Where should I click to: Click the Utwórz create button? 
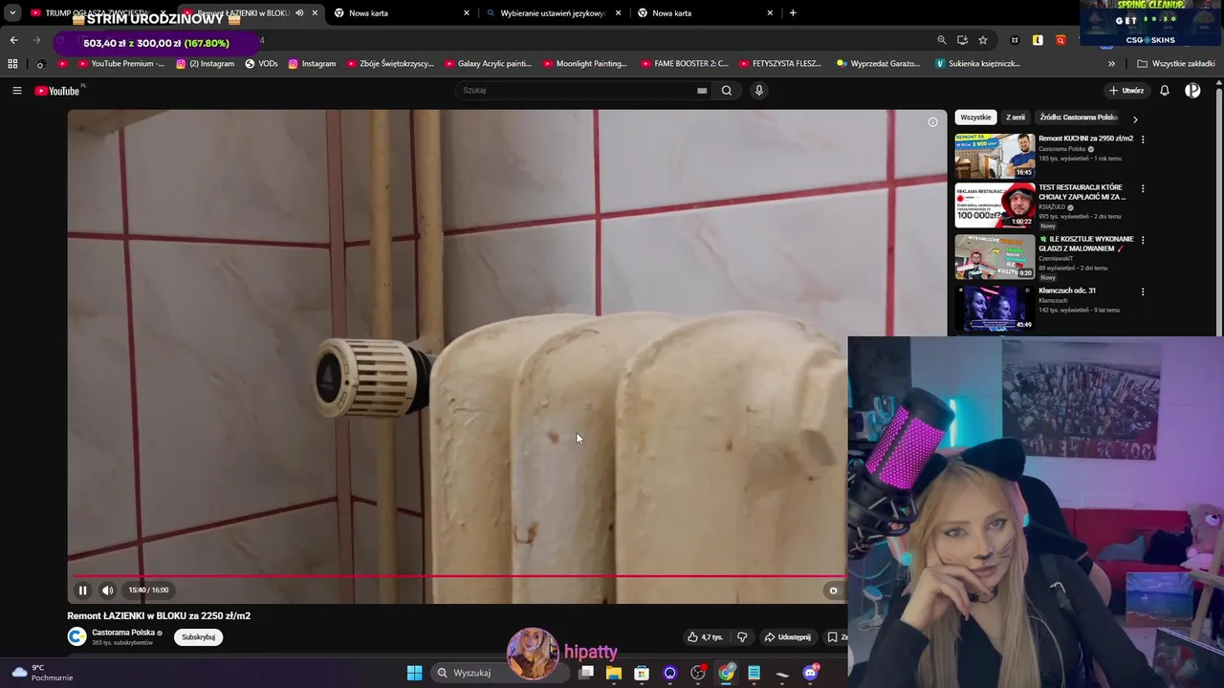(1126, 91)
